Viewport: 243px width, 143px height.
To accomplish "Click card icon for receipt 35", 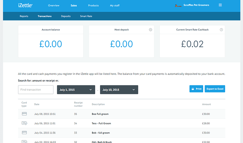I will click(x=24, y=114).
